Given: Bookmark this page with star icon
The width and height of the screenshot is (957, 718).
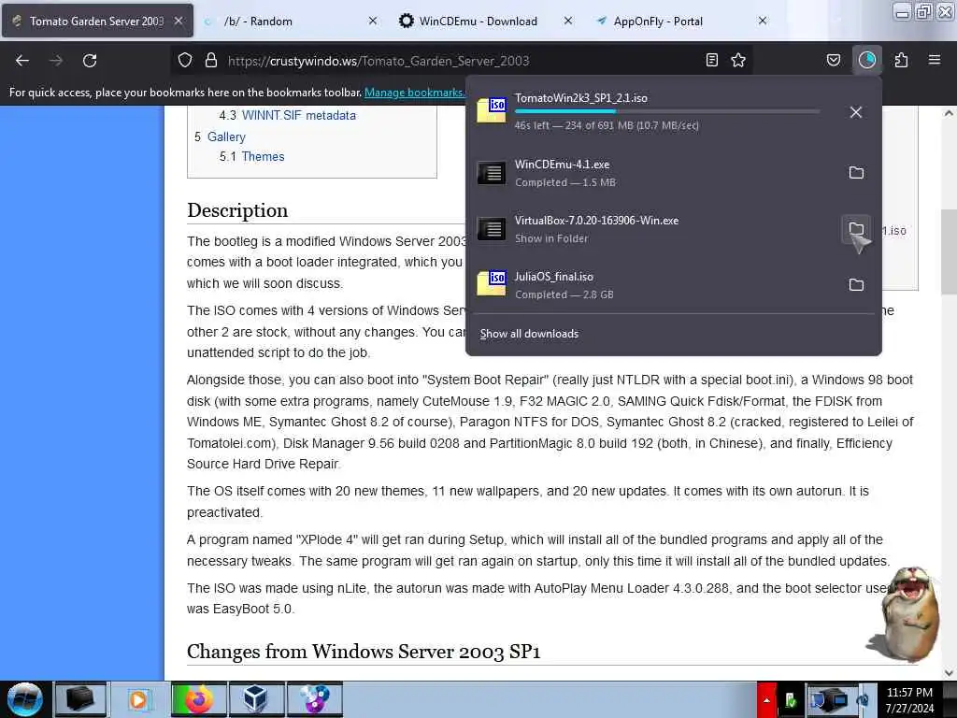Looking at the screenshot, I should 738,60.
